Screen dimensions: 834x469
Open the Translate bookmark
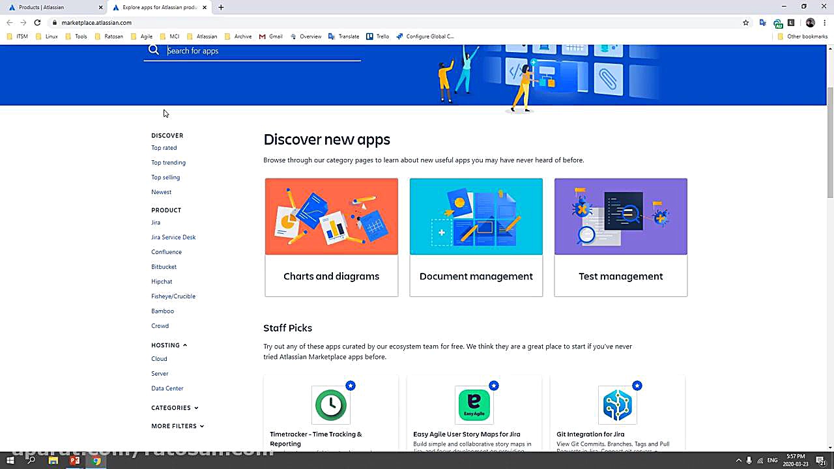(x=344, y=36)
